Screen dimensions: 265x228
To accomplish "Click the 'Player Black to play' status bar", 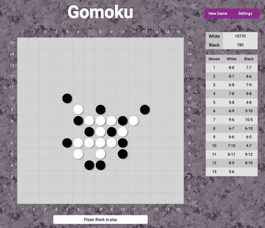I will point(100,220).
